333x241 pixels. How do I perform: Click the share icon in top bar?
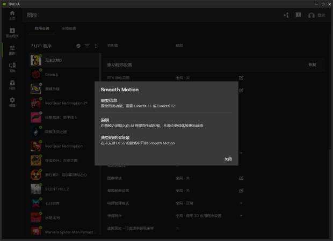tap(286, 15)
